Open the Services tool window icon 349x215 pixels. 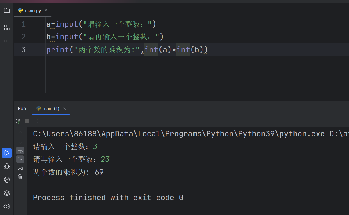point(7,206)
